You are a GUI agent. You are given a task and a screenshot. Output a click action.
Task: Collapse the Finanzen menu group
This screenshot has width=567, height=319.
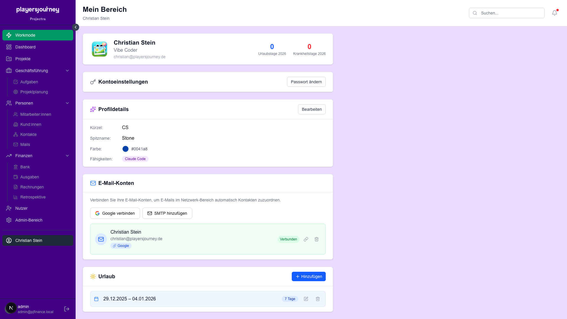[67, 156]
